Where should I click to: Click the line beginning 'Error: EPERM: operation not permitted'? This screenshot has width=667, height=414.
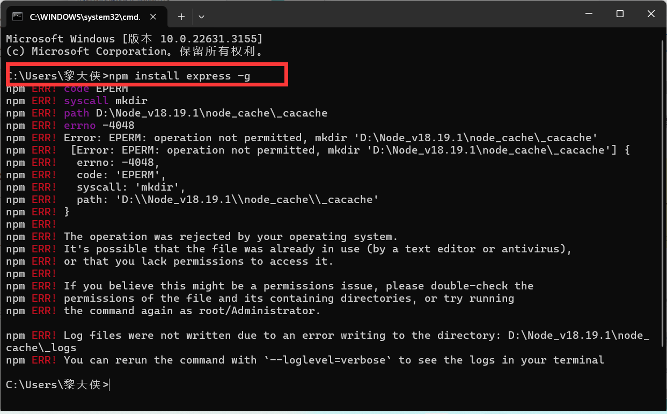302,137
